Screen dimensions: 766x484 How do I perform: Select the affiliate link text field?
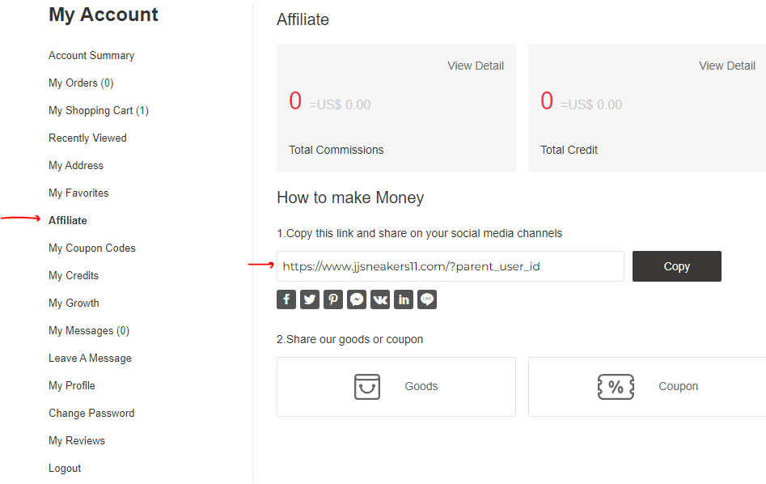point(451,266)
